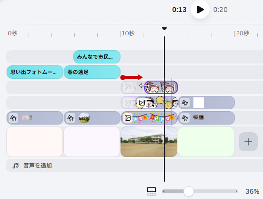Select the white square thumbnail in the clip
The width and height of the screenshot is (263, 199).
[x=199, y=103]
